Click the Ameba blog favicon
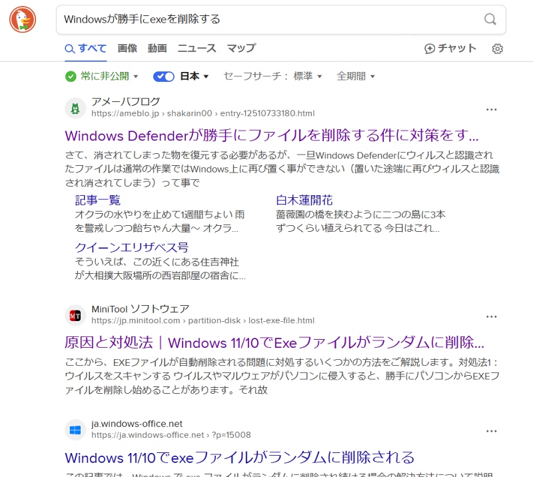This screenshot has width=533, height=477. [76, 108]
